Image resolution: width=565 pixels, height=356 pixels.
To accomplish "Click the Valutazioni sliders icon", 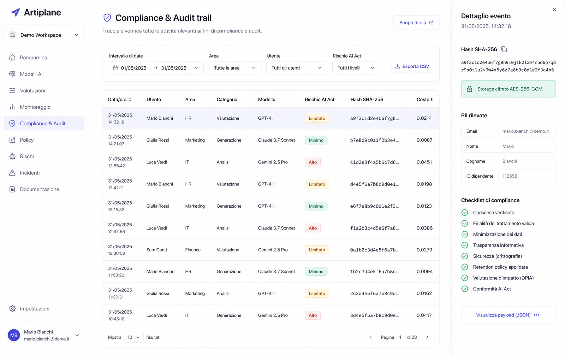I will click(x=12, y=90).
